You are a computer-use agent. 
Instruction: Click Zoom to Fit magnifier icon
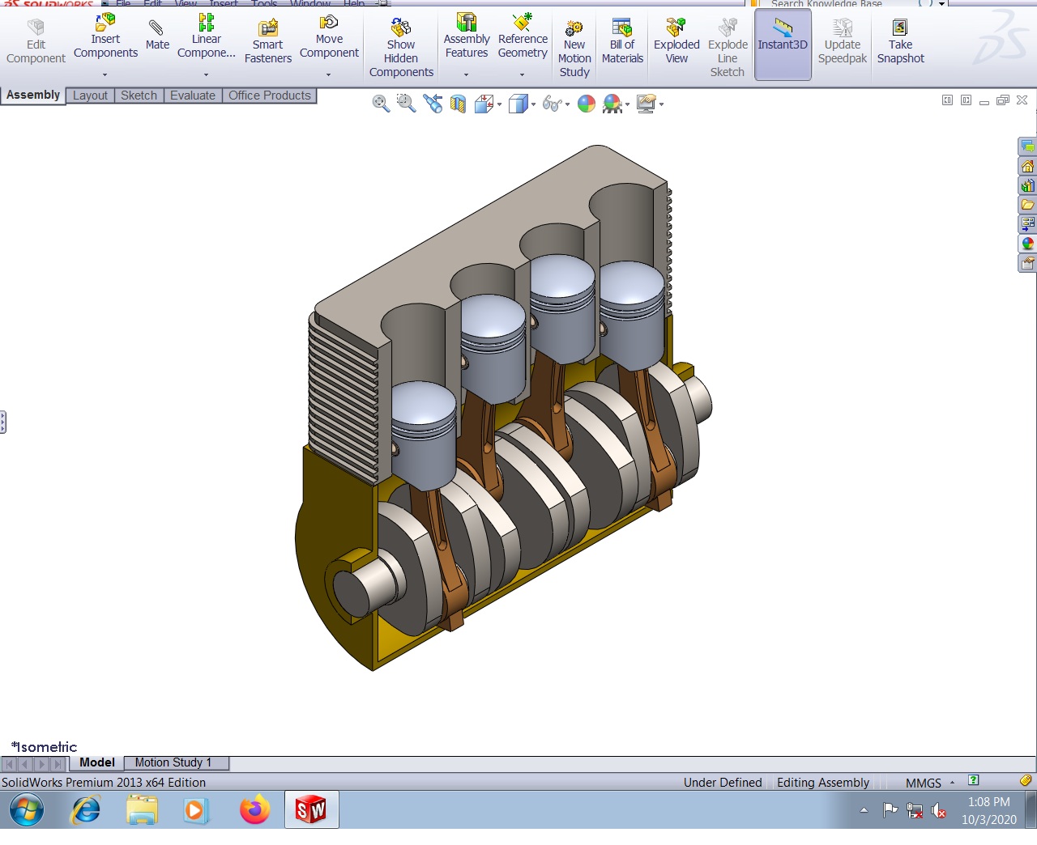tap(381, 104)
